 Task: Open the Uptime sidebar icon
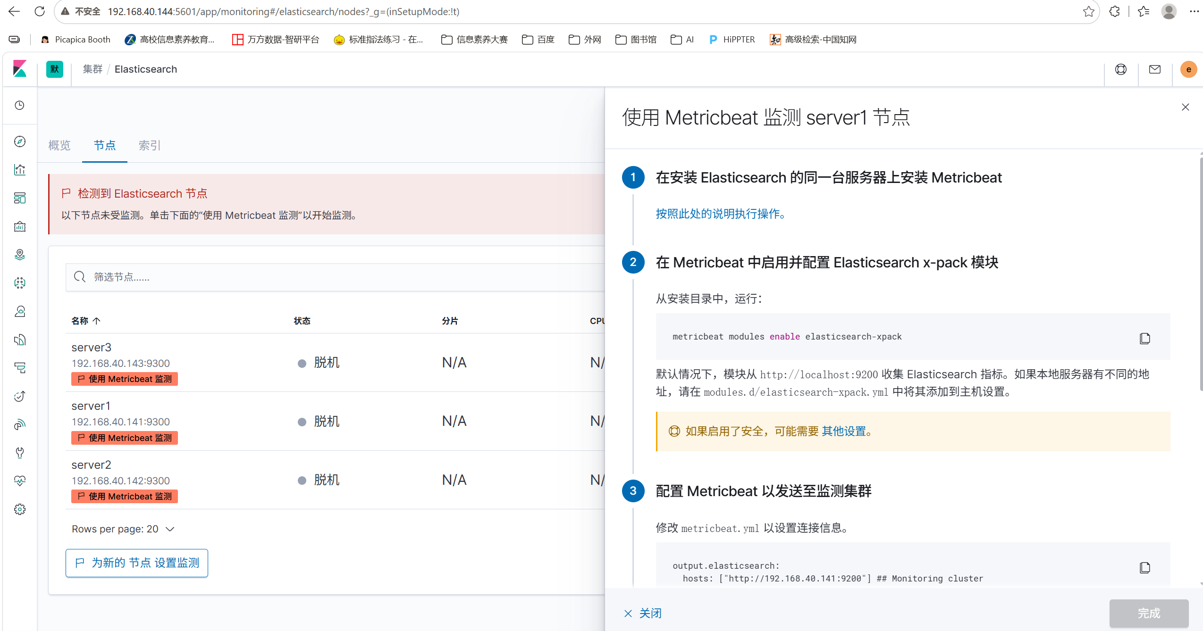(x=19, y=396)
